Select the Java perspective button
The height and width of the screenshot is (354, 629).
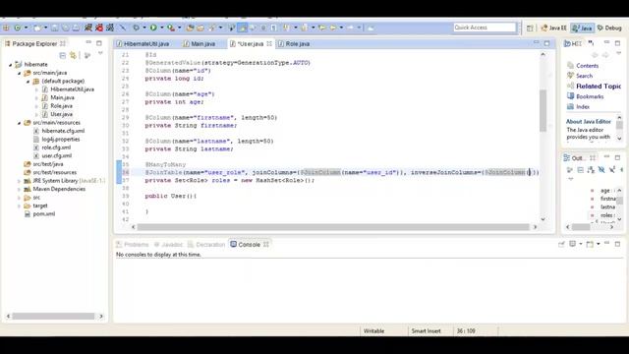[583, 28]
